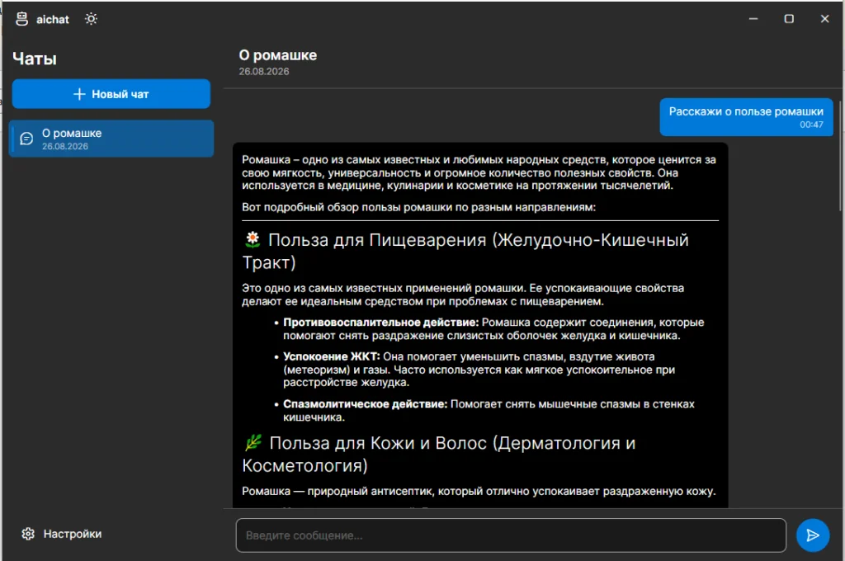Click the vertical scrollbar of the chat
The width and height of the screenshot is (845, 561).
click(x=840, y=154)
